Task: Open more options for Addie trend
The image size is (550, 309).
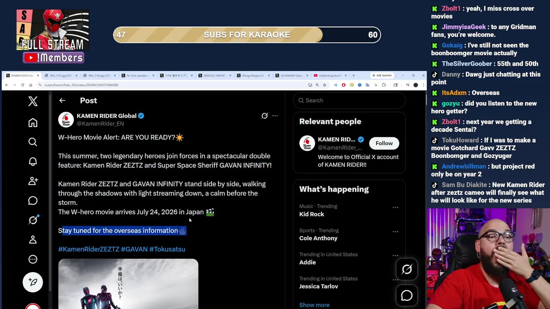Action: pos(395,255)
